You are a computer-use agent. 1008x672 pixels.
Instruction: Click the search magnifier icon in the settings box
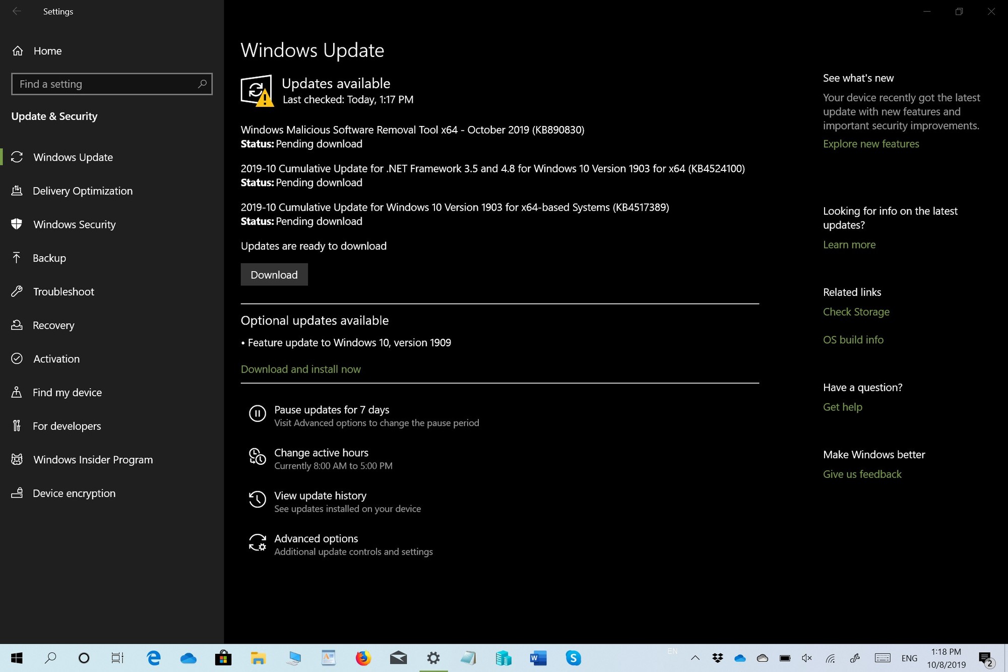pos(202,84)
